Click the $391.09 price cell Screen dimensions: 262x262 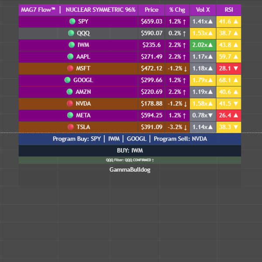click(152, 127)
